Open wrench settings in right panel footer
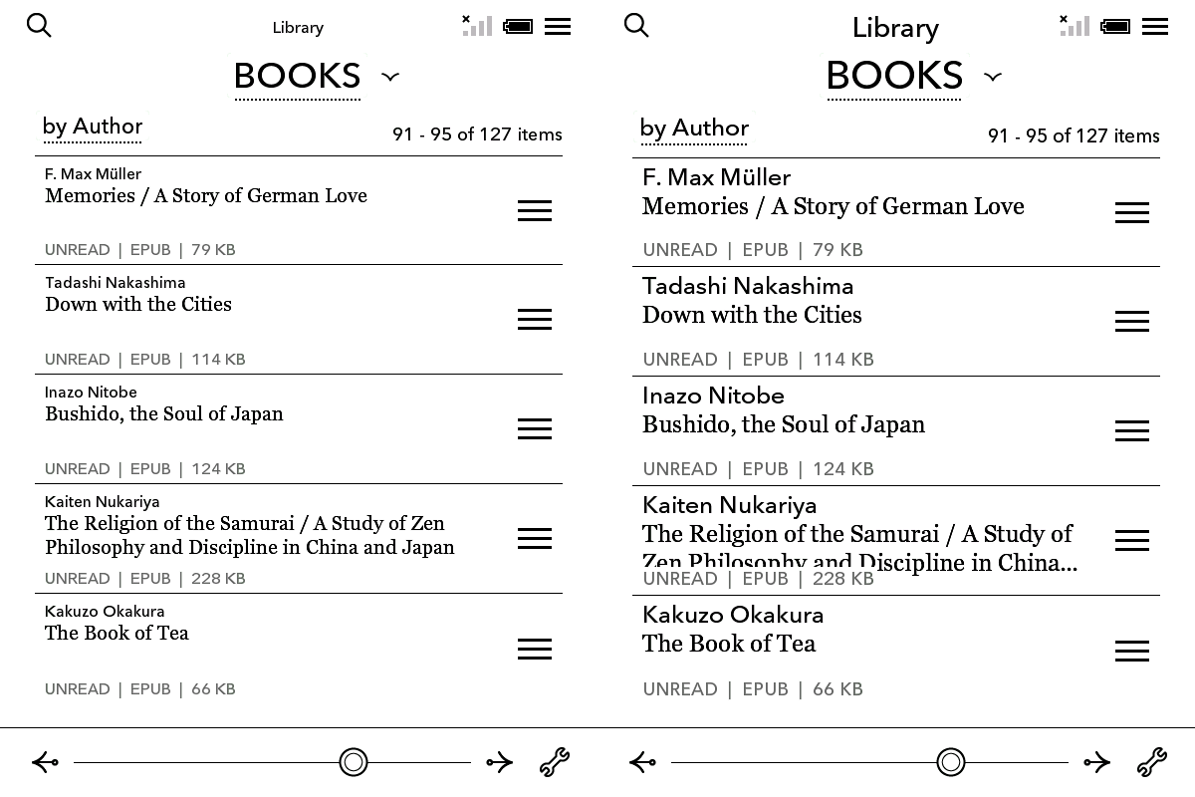 tap(1151, 762)
